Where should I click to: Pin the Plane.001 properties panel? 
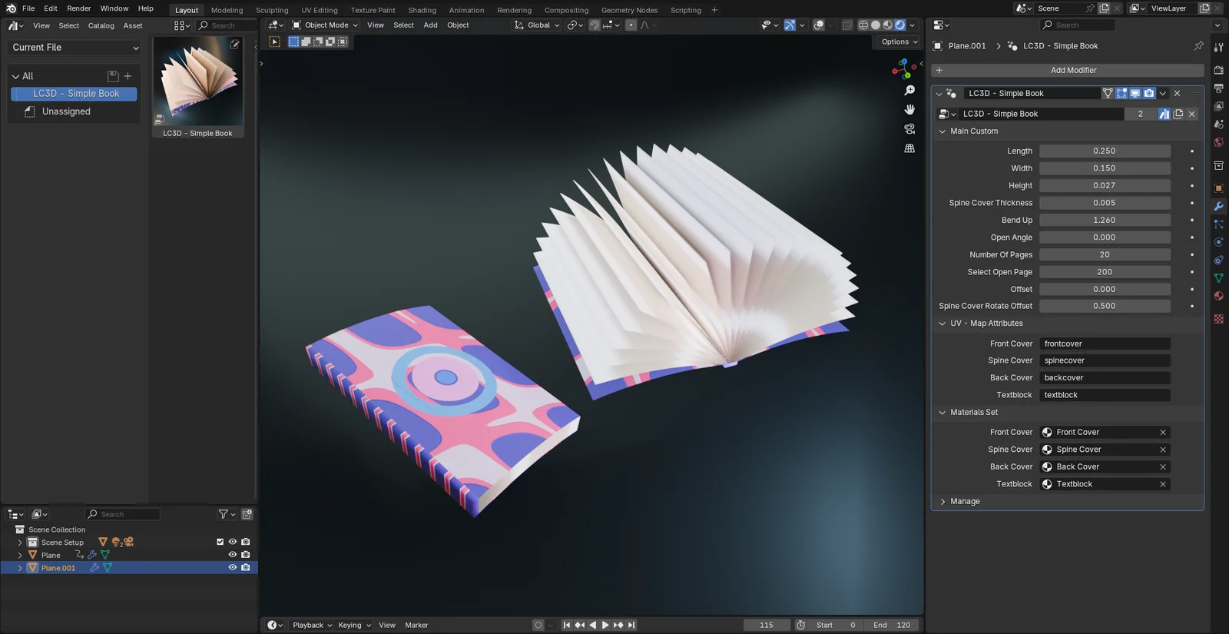tap(1198, 46)
